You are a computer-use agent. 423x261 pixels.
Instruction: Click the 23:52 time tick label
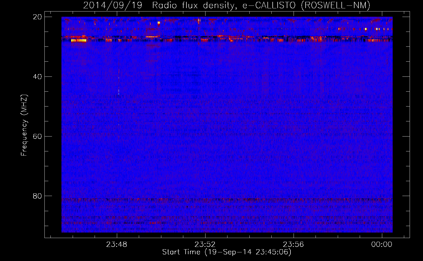[205, 244]
